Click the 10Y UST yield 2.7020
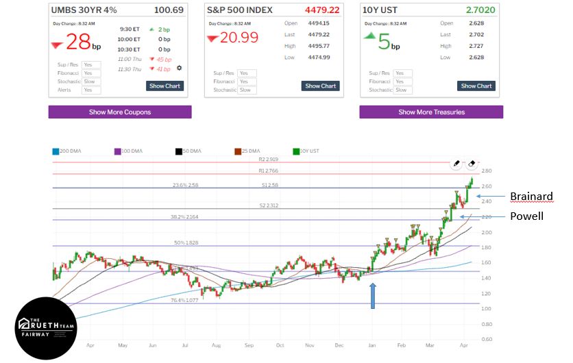Image resolution: width=573 pixels, height=363 pixels. click(x=480, y=10)
